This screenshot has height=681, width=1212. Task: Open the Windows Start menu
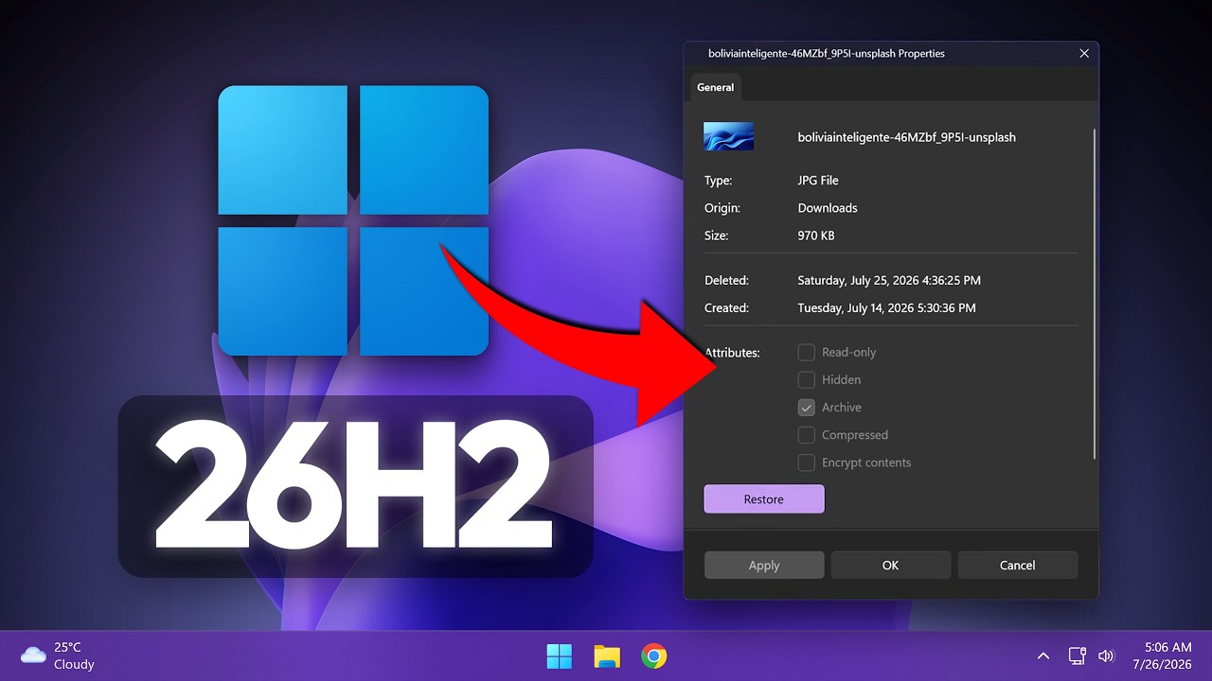pyautogui.click(x=559, y=655)
